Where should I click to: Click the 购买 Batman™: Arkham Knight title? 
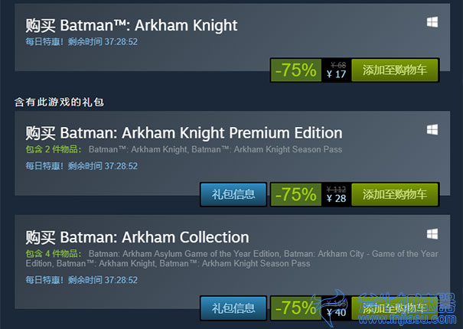[131, 25]
